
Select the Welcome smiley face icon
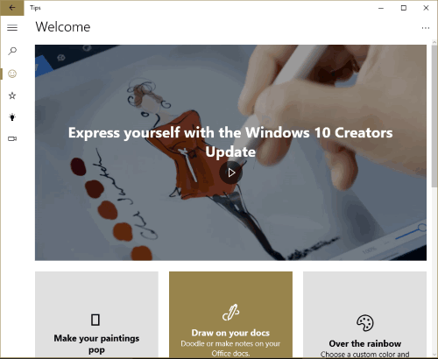[12, 74]
